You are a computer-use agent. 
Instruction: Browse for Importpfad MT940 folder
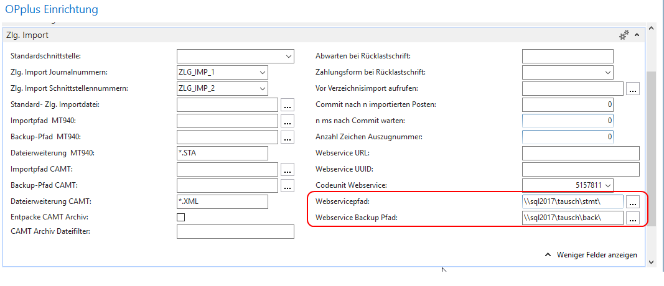(x=288, y=121)
